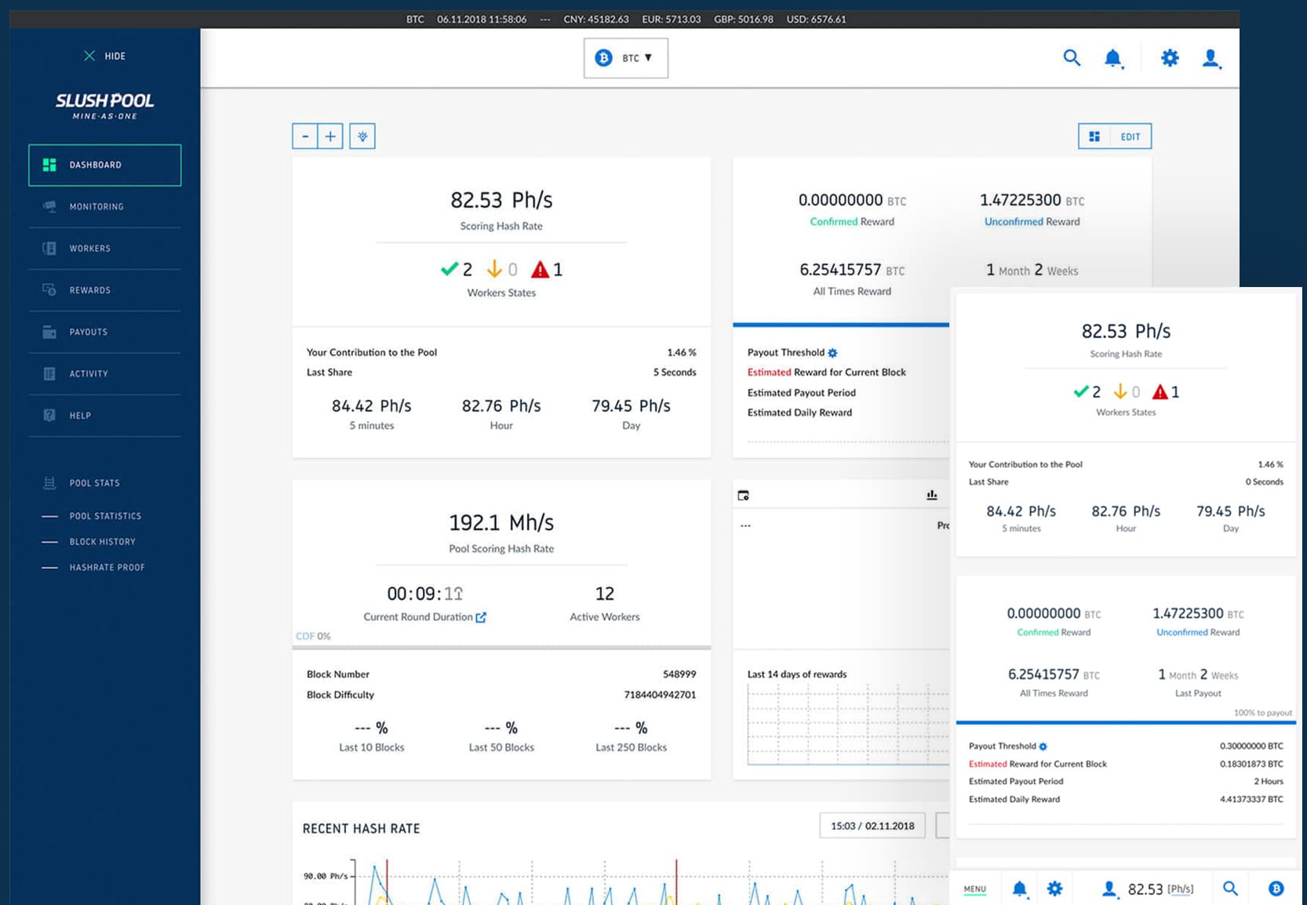Image resolution: width=1307 pixels, height=905 pixels.
Task: Click the Activity list icon in the sidebar
Action: 49,373
